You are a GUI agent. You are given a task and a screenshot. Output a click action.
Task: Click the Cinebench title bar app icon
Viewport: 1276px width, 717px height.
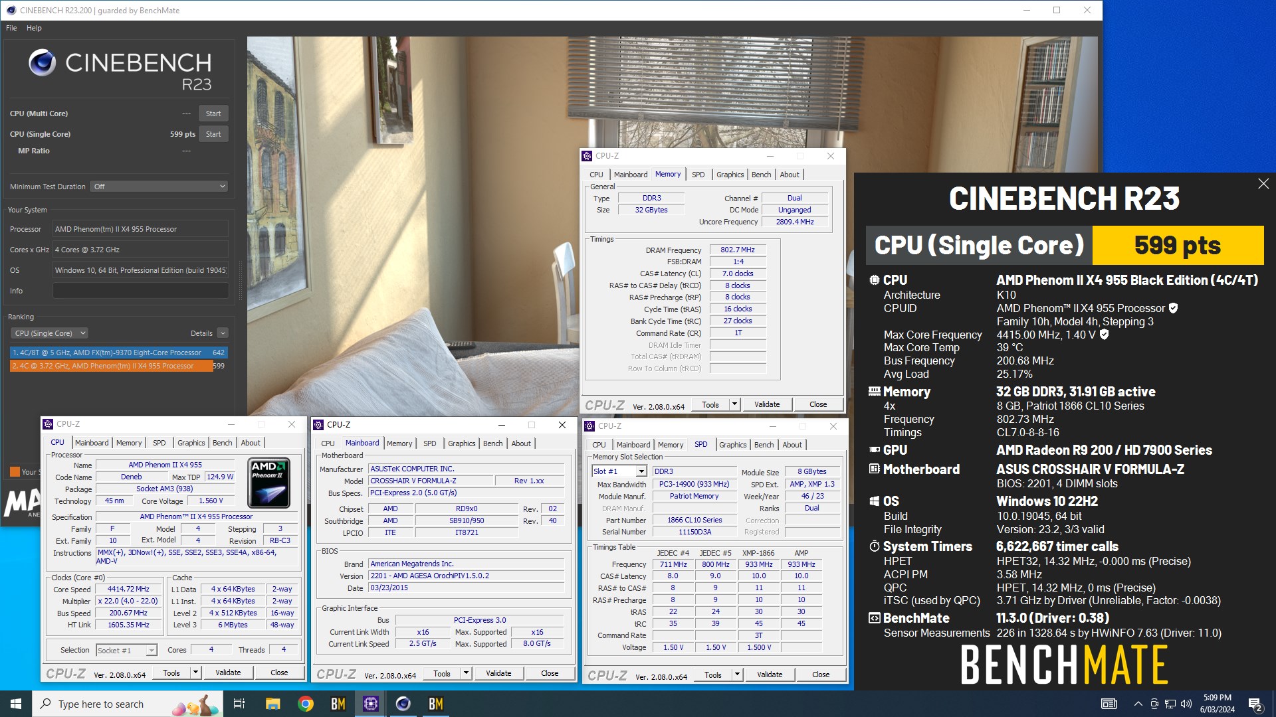pyautogui.click(x=11, y=10)
